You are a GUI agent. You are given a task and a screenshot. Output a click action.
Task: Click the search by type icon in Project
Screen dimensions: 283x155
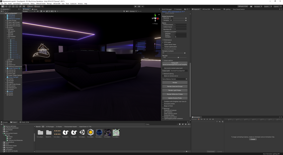click(x=180, y=124)
